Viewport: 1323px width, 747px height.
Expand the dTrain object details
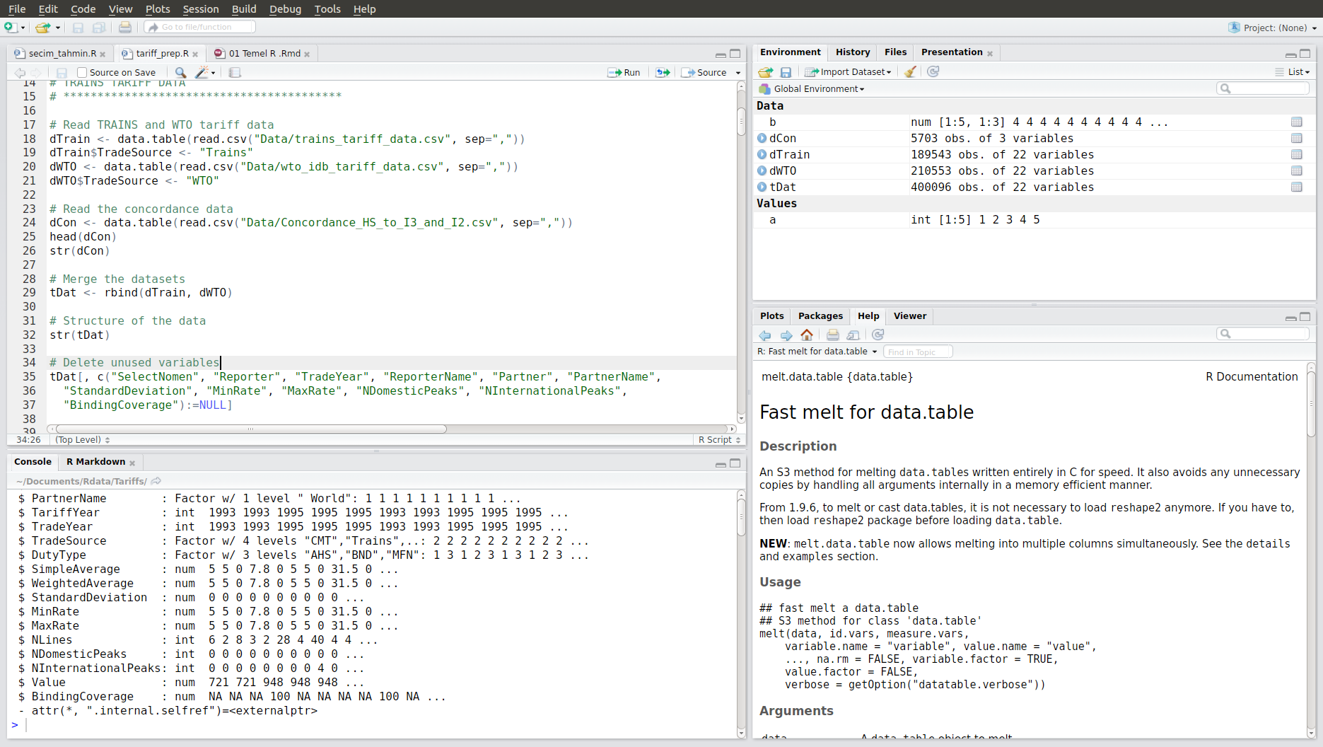762,155
